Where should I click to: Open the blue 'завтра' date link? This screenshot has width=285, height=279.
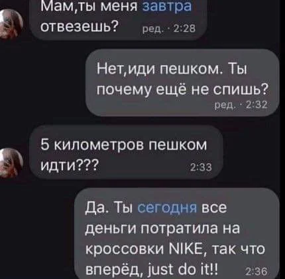[167, 7]
